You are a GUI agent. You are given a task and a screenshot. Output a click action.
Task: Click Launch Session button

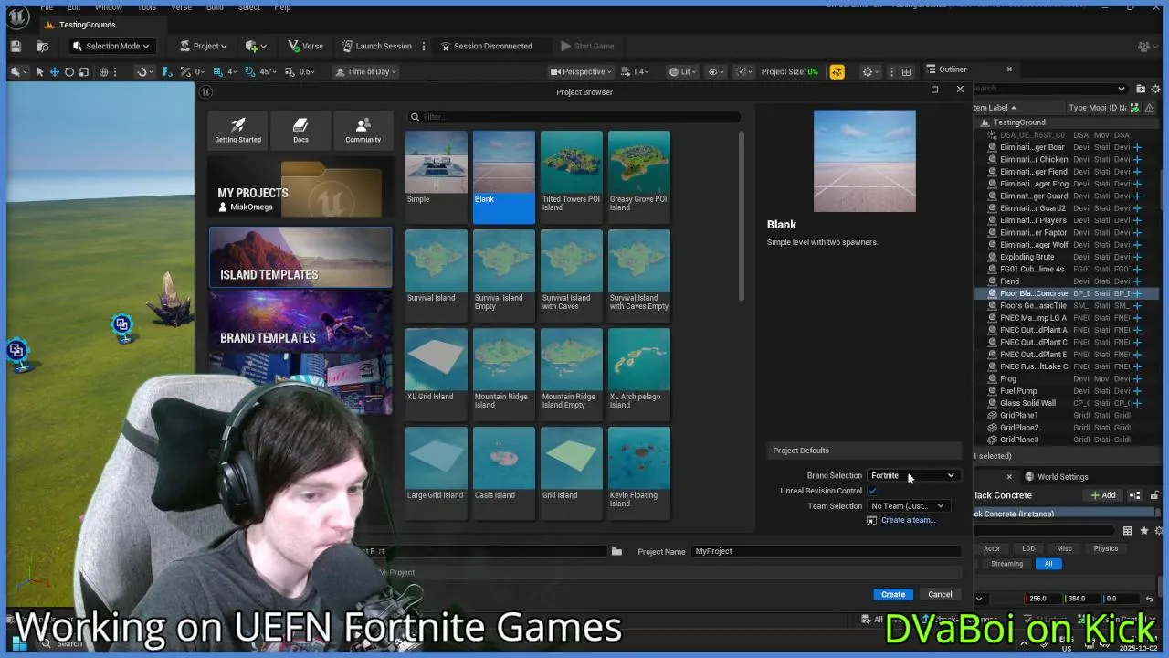pos(376,46)
